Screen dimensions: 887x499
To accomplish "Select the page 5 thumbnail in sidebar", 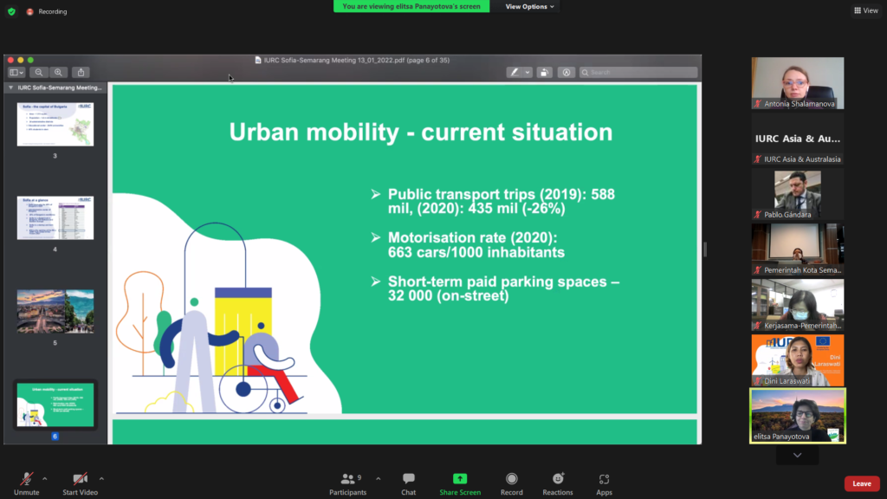I will (x=55, y=311).
